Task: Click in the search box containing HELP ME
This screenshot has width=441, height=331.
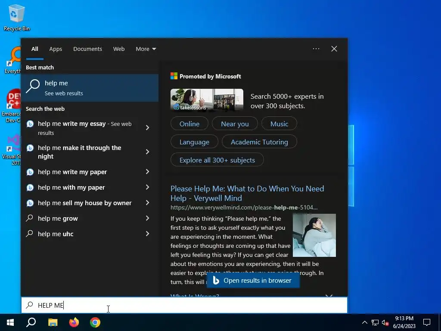Action: [x=184, y=305]
